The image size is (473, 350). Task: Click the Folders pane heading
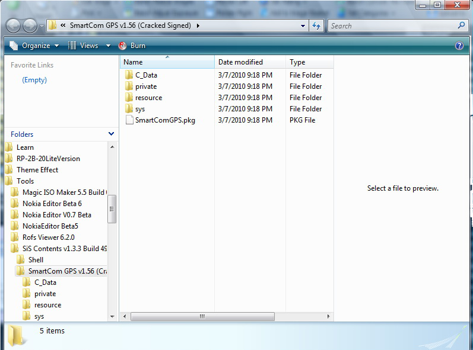(22, 134)
